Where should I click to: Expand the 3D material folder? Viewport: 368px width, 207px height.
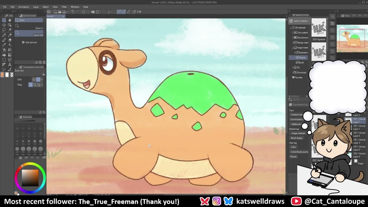(293, 68)
